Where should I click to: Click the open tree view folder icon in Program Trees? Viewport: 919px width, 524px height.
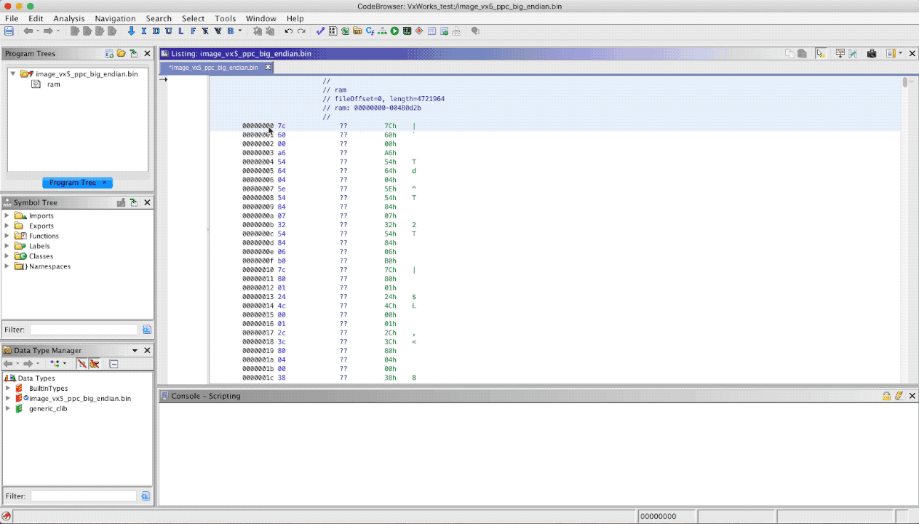[122, 54]
